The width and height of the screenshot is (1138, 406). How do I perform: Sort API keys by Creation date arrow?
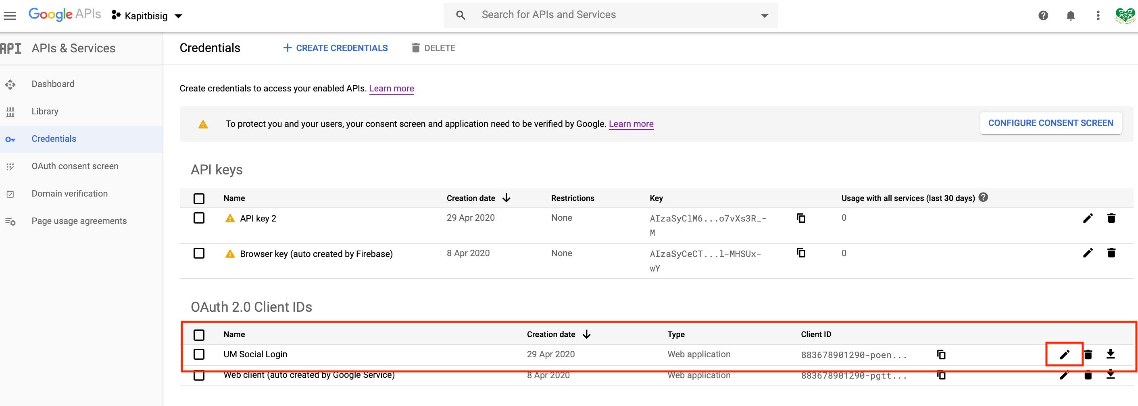coord(506,198)
